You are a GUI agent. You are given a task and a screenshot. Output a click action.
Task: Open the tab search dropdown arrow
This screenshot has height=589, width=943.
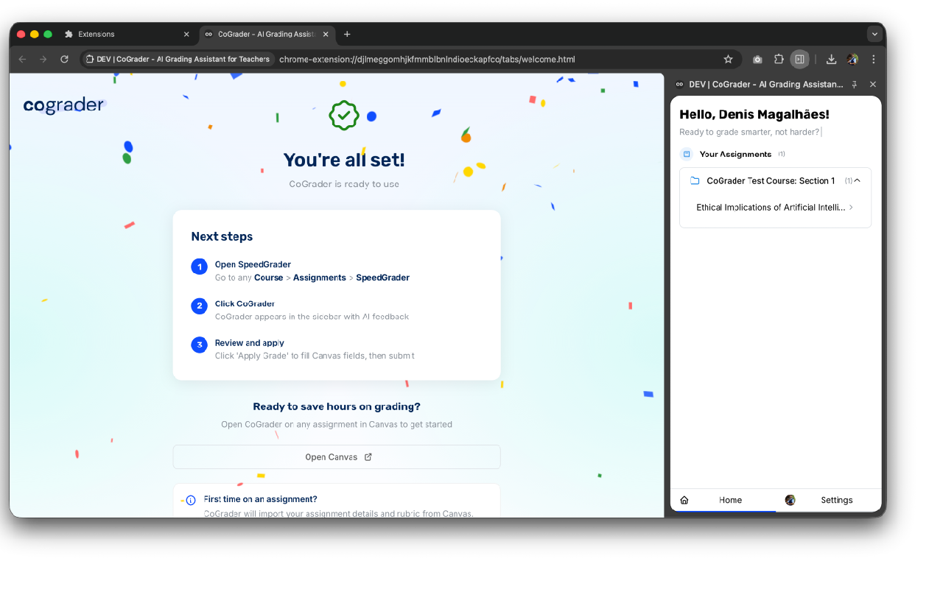coord(874,34)
